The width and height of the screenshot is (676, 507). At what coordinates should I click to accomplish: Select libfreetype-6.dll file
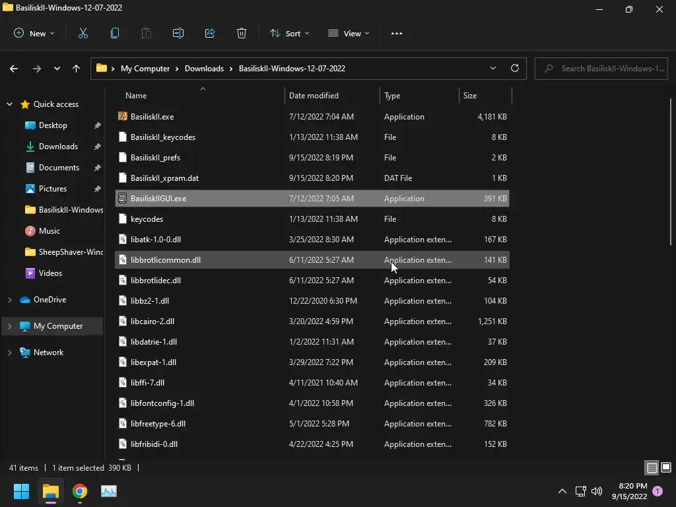(312, 423)
